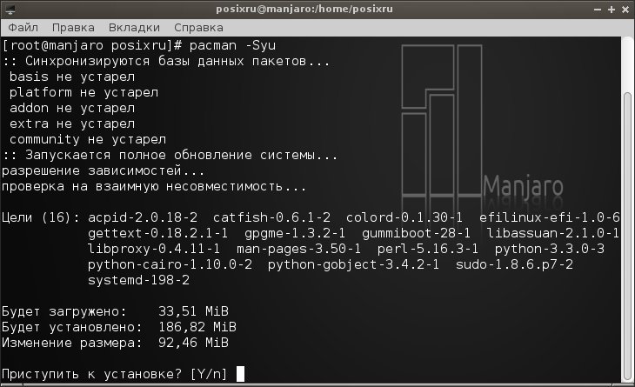Click the 'libproxy-0.4.11-1' package name
This screenshot has height=387, width=635.
pyautogui.click(x=154, y=249)
